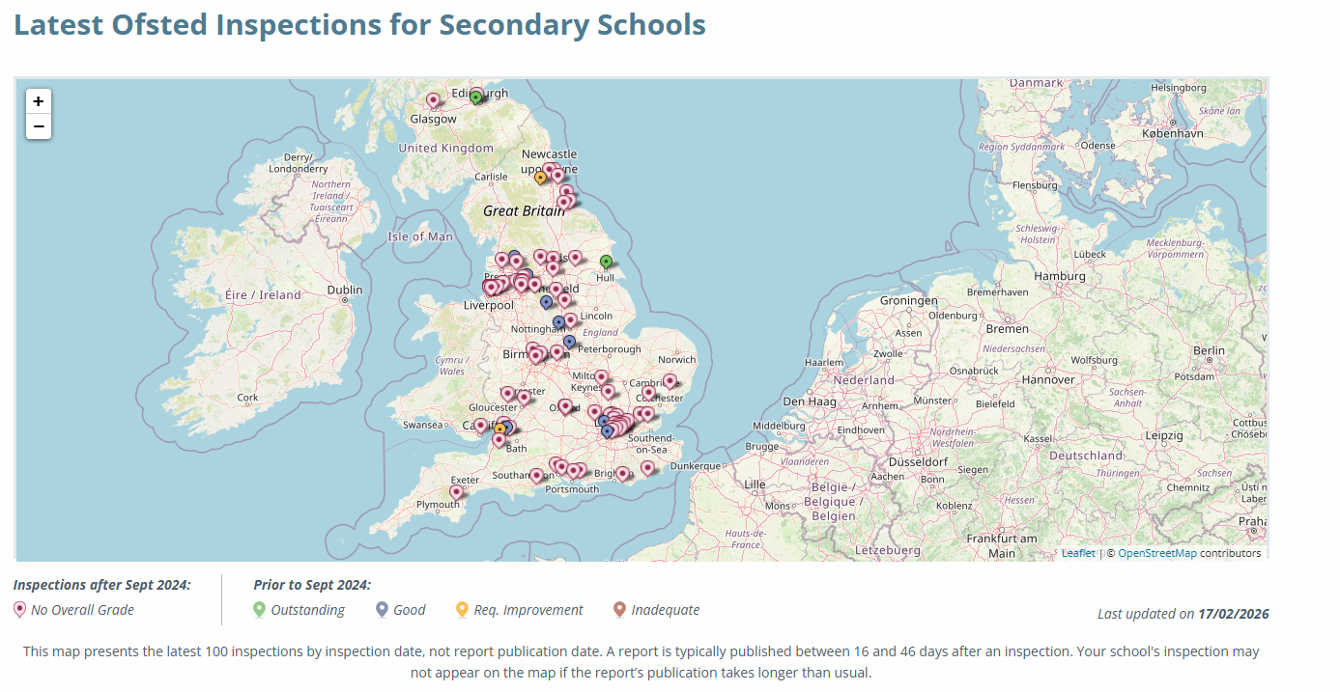Click the blue marker near Nottingham

[x=558, y=322]
